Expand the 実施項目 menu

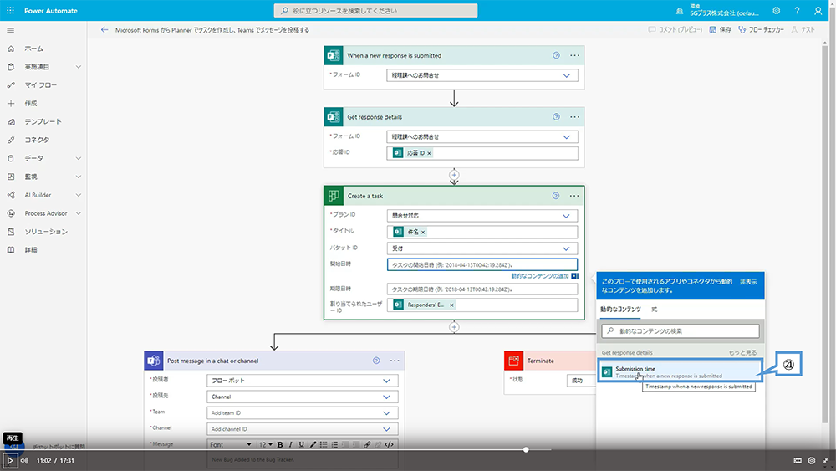(x=79, y=67)
